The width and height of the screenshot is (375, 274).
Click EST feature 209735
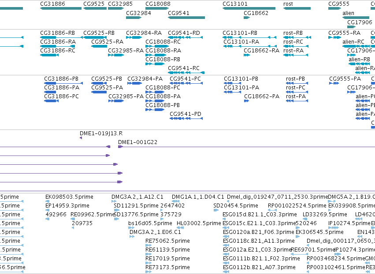82,223
